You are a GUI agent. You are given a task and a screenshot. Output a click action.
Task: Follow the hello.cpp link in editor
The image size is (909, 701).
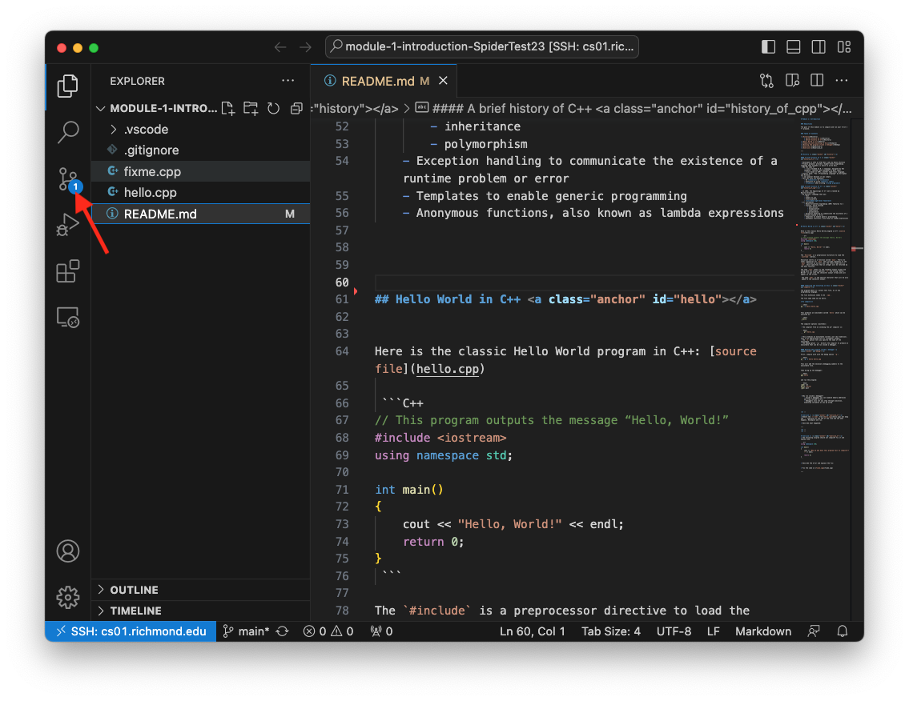tap(448, 368)
